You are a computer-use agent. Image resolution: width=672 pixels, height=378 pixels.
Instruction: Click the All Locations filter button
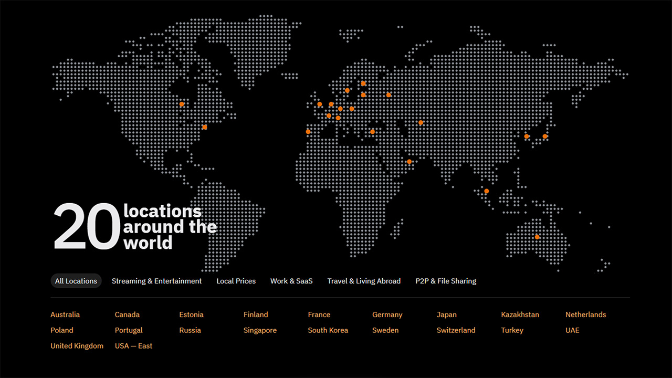76,281
